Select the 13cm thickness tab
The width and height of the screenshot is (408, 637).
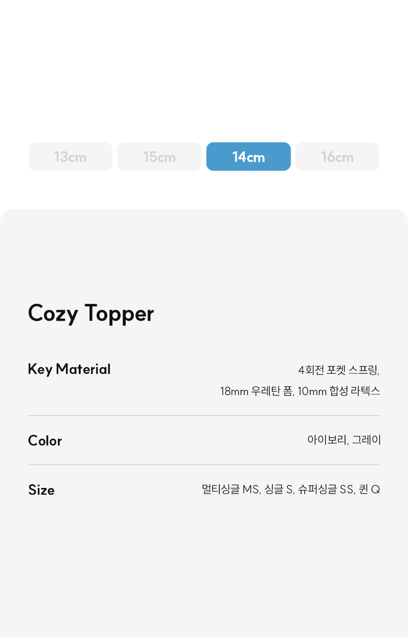[x=70, y=157]
